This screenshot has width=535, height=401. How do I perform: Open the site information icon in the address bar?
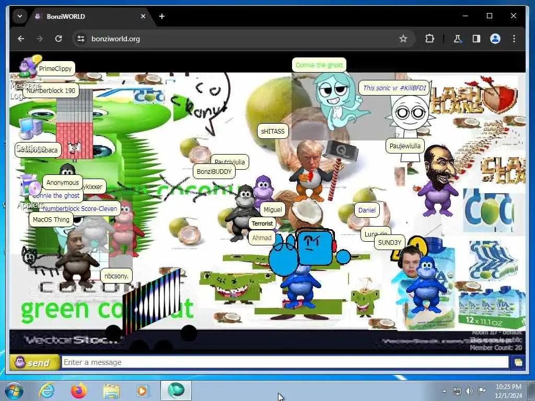click(81, 39)
